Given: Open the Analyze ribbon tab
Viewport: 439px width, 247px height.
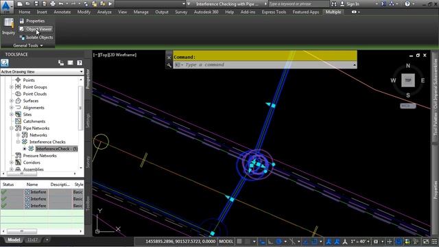Looking at the screenshot, I should click(104, 12).
